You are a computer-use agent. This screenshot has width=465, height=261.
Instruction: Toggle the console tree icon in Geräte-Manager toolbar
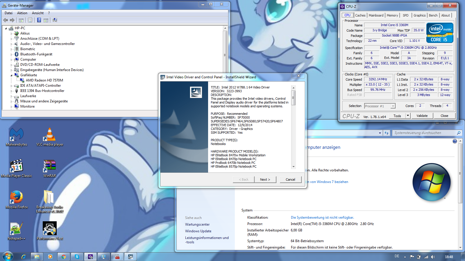click(21, 20)
